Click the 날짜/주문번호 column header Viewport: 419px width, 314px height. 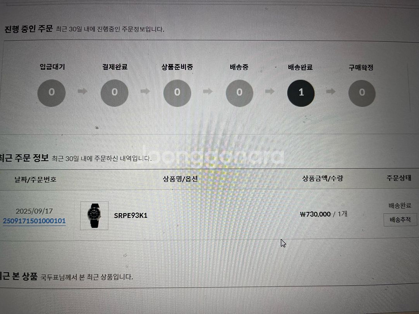tap(35, 179)
